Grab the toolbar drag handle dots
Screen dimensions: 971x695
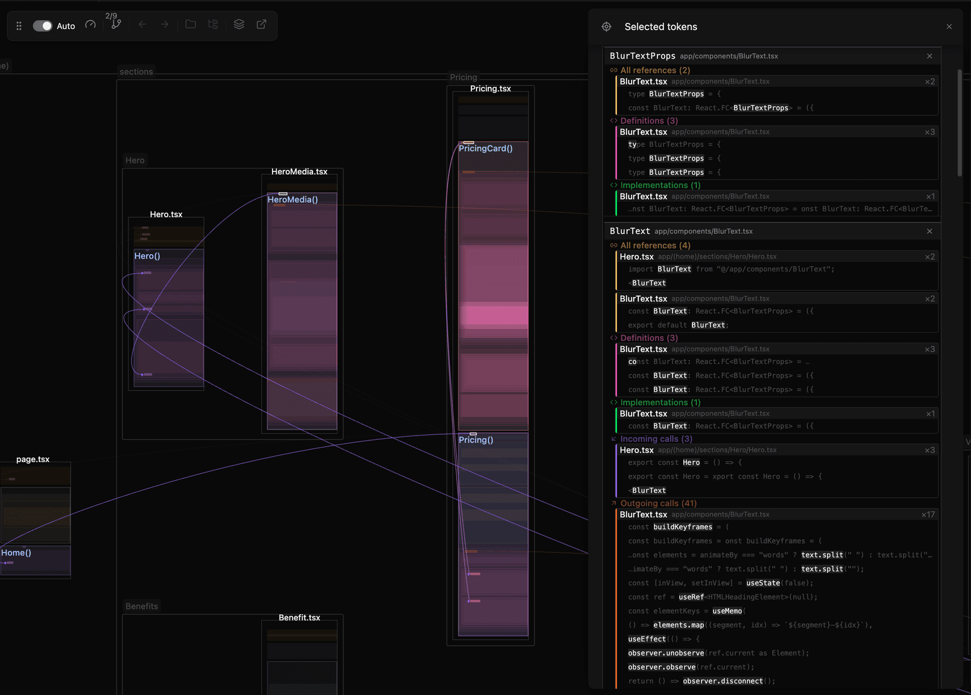click(x=19, y=26)
